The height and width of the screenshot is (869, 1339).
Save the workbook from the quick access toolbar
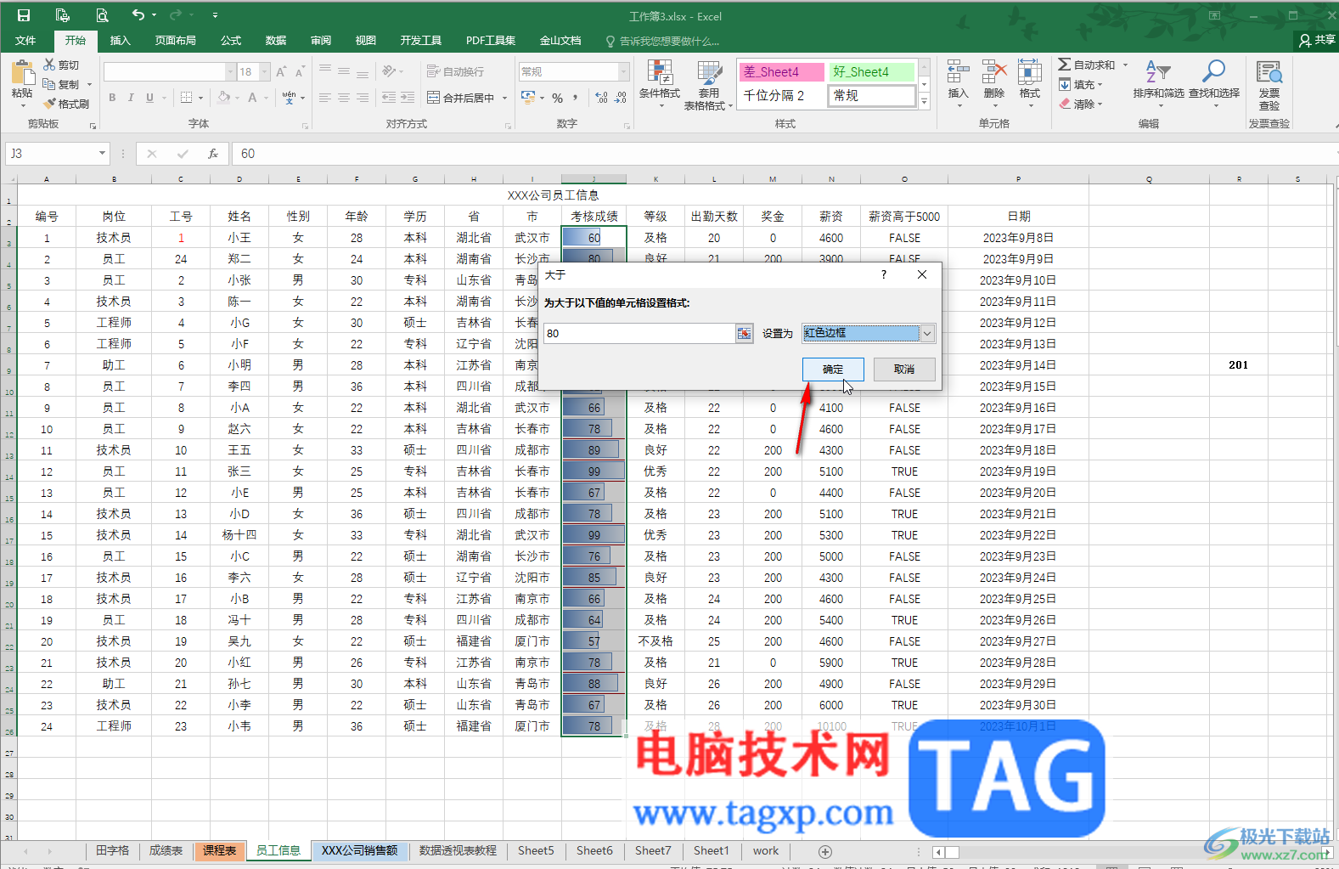pyautogui.click(x=24, y=15)
